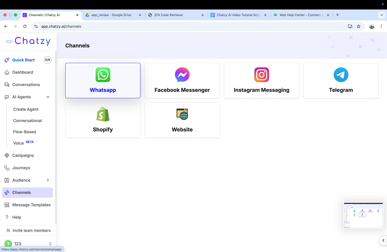Click the Shopify card label
Viewport: 387px width, 252px height.
click(x=103, y=130)
